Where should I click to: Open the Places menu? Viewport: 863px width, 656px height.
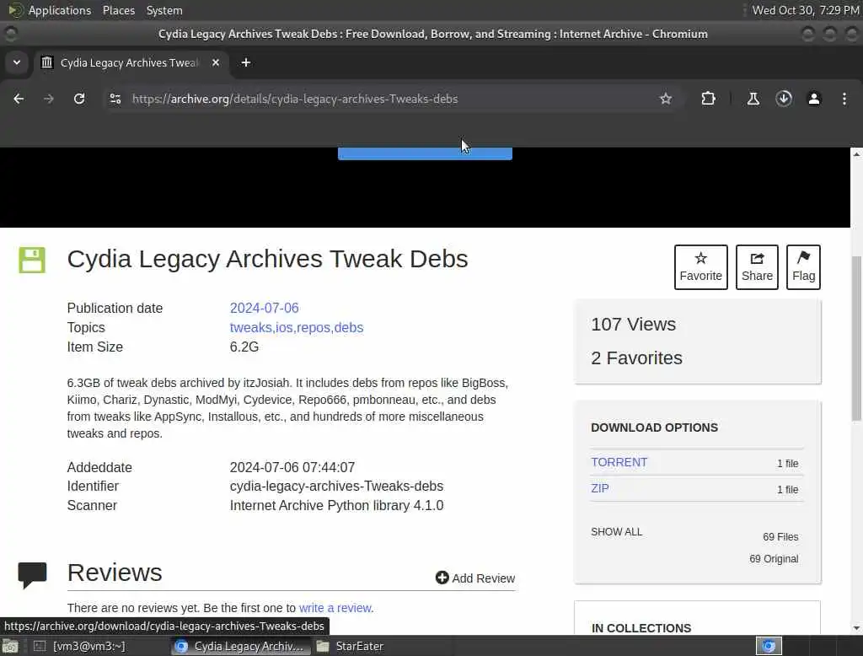pos(118,10)
